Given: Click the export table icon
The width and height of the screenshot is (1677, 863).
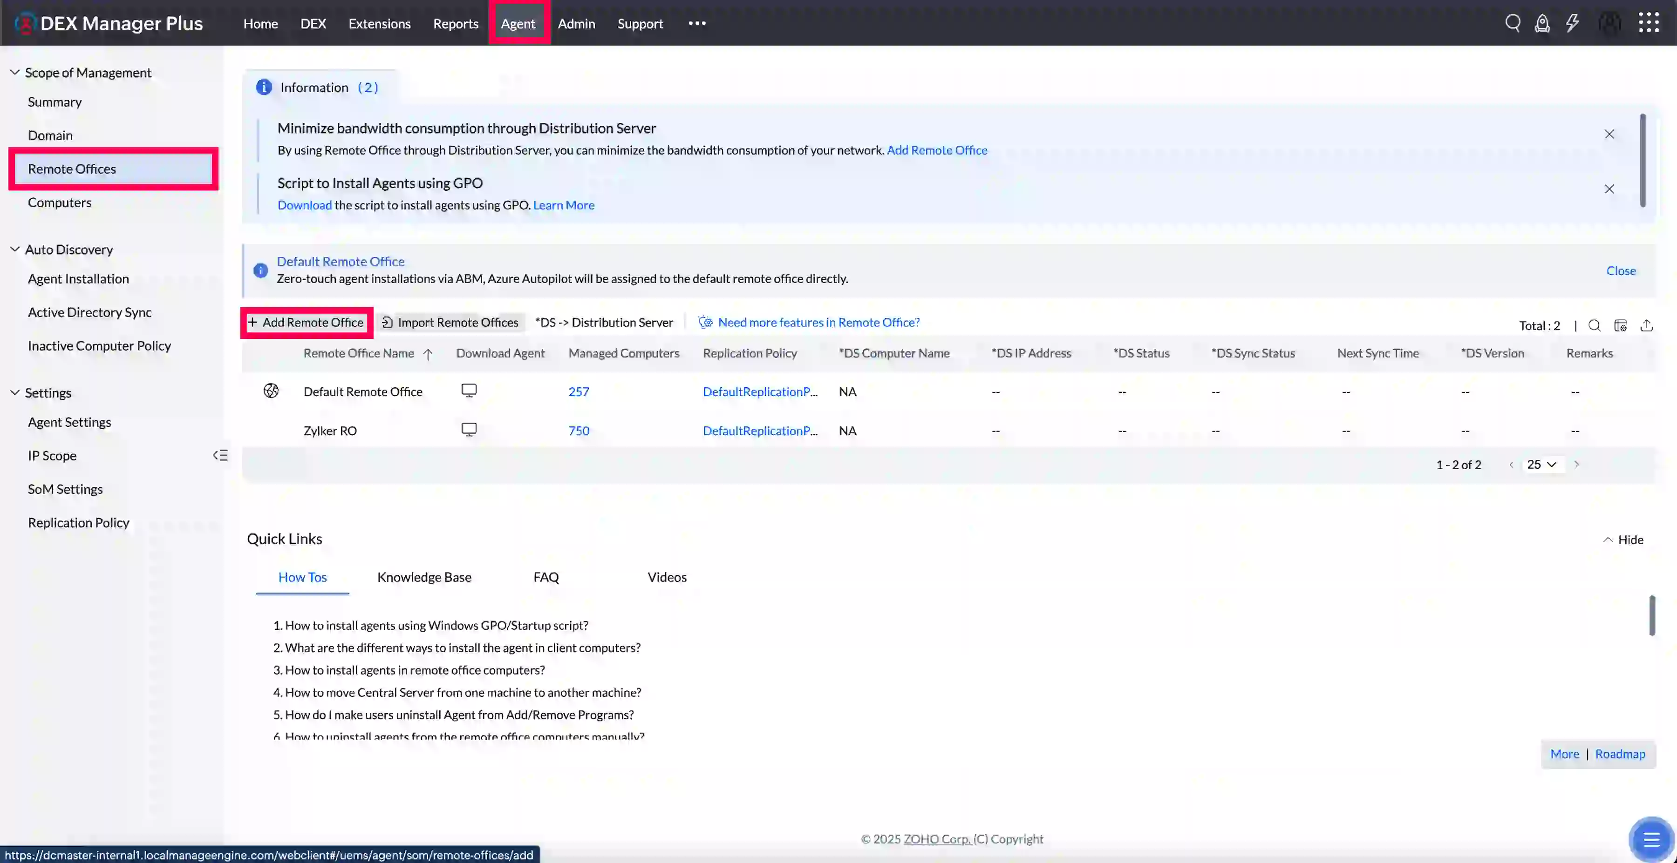Looking at the screenshot, I should 1646,325.
